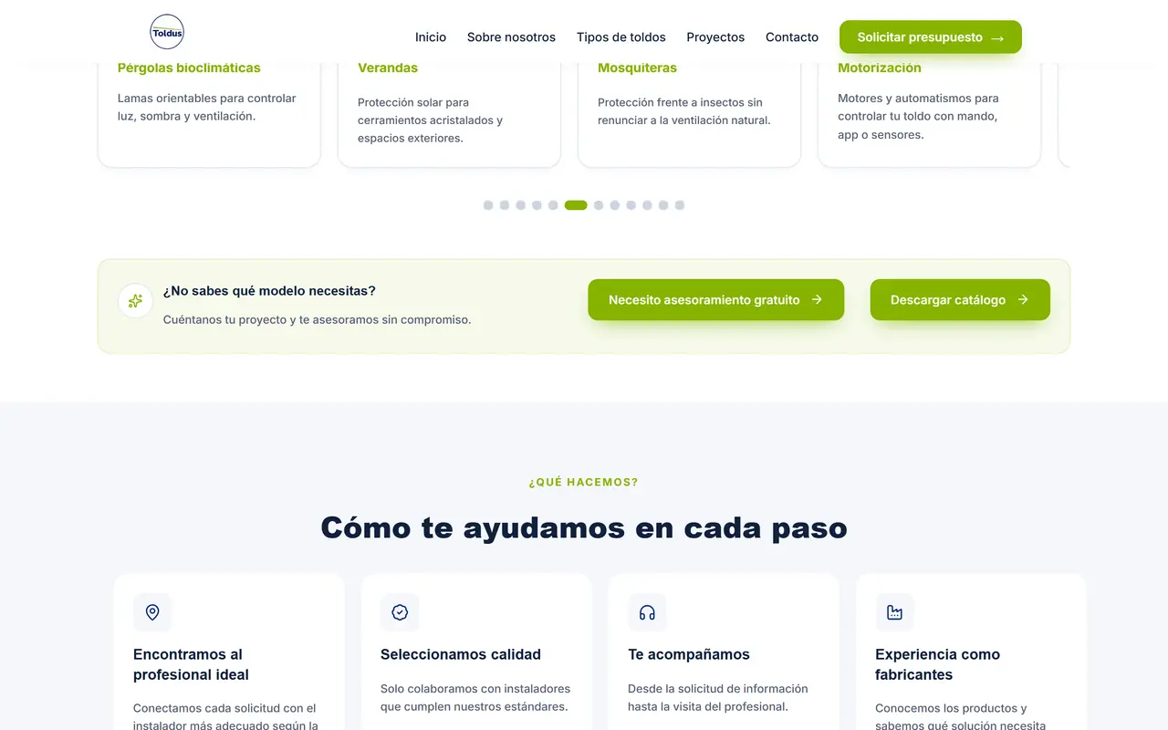Click the location pin icon

click(152, 612)
